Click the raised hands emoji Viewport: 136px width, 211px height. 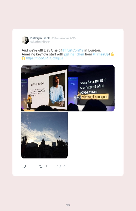23,58
